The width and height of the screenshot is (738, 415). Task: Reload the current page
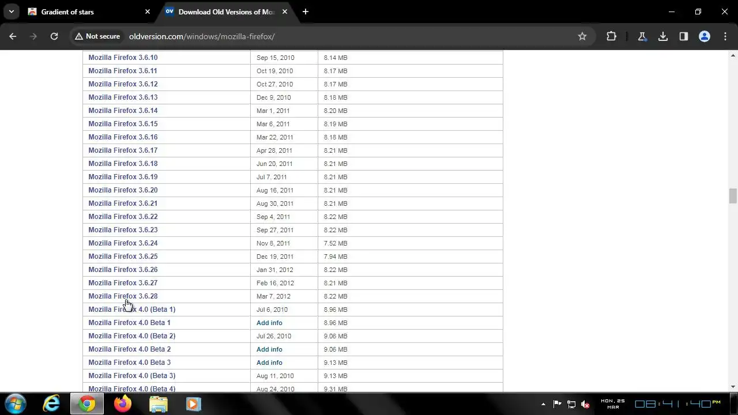(x=54, y=36)
